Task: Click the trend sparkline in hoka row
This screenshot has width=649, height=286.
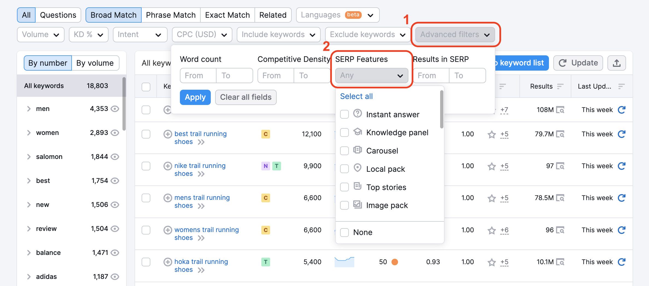Action: pyautogui.click(x=344, y=262)
